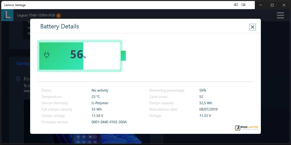Click the Temperature label
Image resolution: width=291 pixels, height=145 pixels.
tap(51, 97)
